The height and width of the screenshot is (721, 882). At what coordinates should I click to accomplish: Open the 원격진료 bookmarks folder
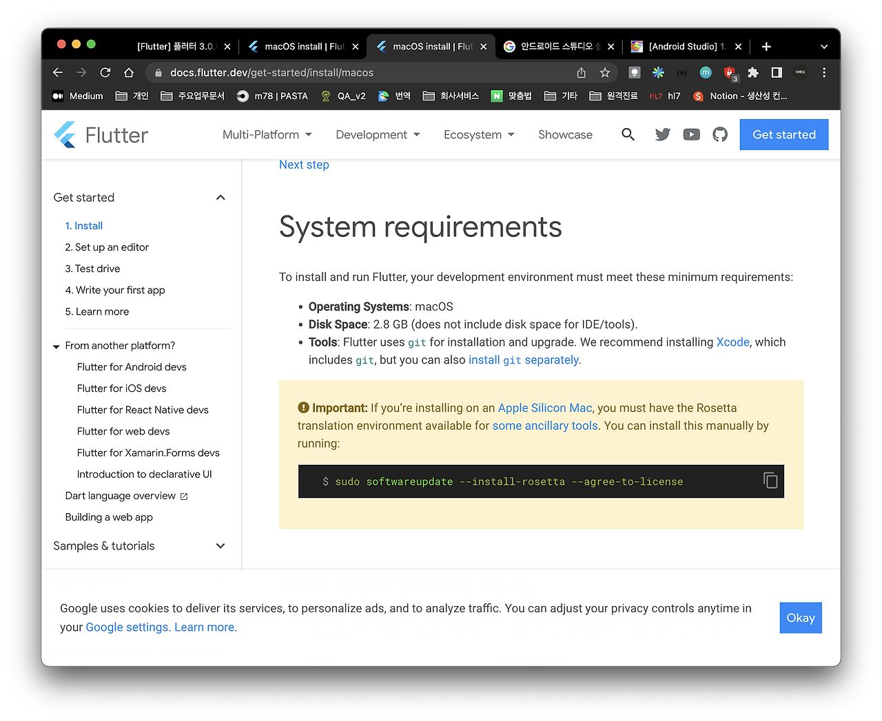(x=613, y=96)
